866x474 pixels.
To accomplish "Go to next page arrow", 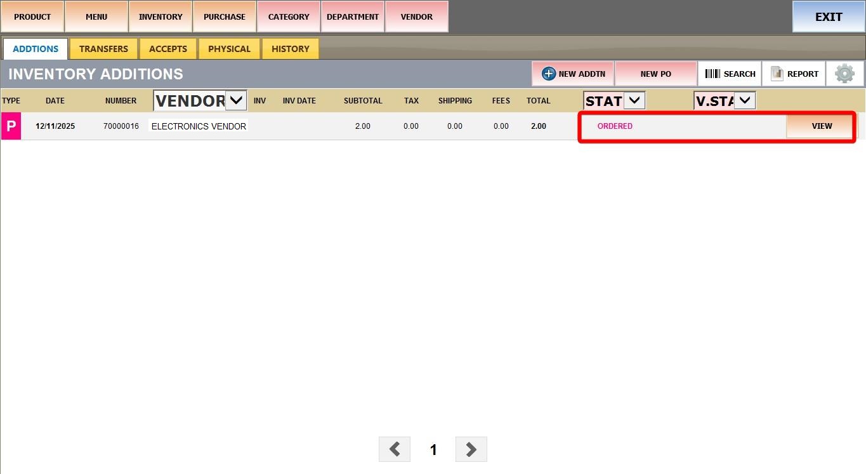I will click(471, 449).
